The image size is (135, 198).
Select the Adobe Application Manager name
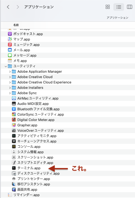tap(39, 71)
